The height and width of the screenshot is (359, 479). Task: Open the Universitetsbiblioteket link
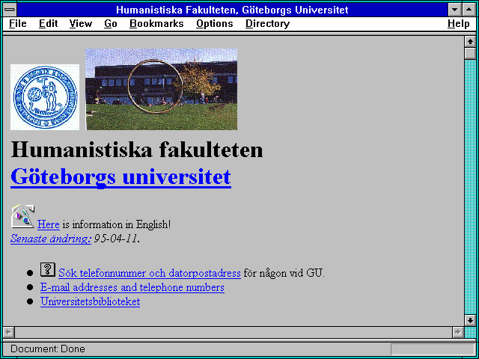click(x=90, y=301)
